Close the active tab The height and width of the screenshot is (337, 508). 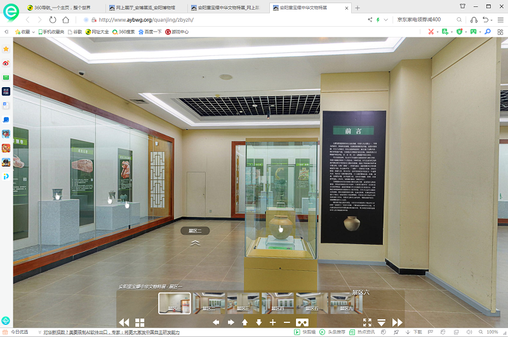point(347,8)
